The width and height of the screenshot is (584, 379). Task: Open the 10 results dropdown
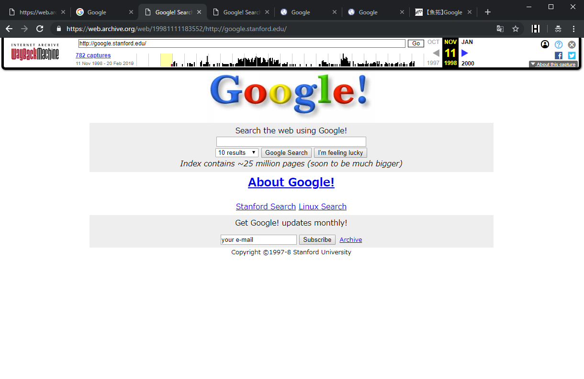[237, 153]
